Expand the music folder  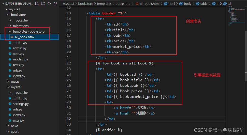coord(8,81)
